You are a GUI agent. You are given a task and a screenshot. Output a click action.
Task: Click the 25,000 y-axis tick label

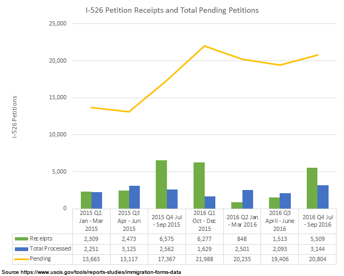coord(56,24)
